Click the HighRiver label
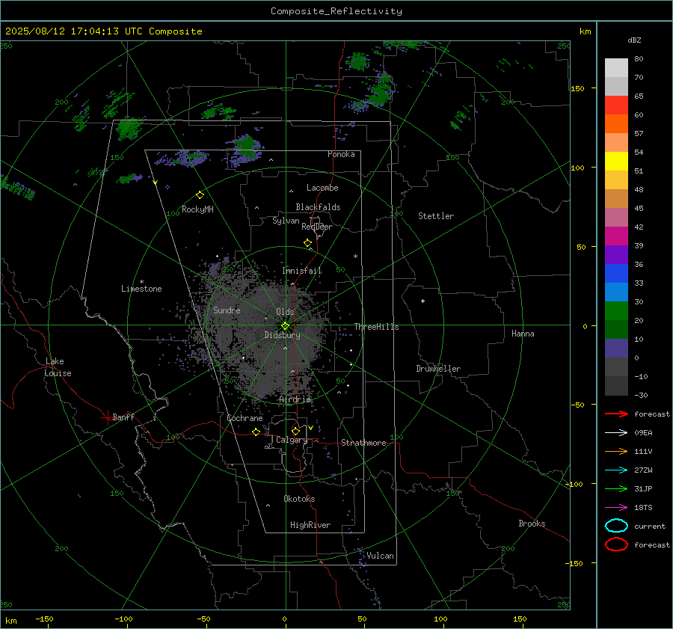Image resolution: width=673 pixels, height=629 pixels. click(x=310, y=525)
